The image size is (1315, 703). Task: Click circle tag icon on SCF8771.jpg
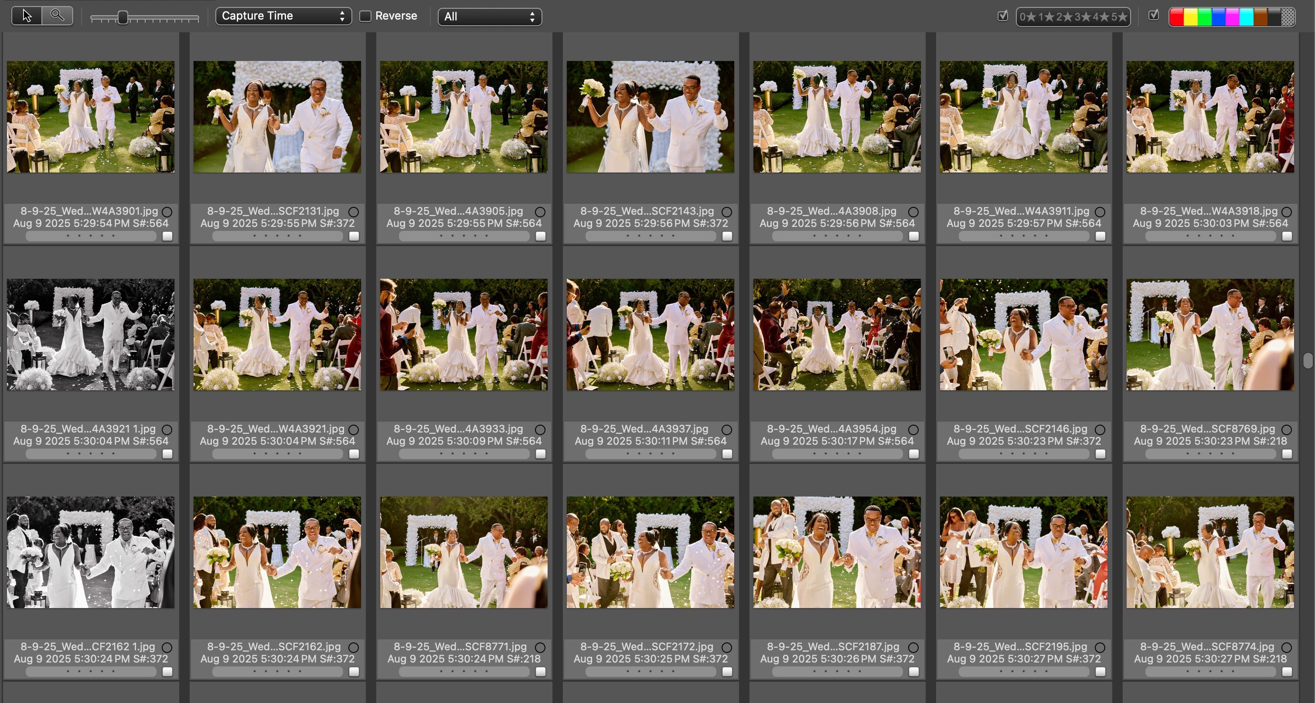(540, 647)
